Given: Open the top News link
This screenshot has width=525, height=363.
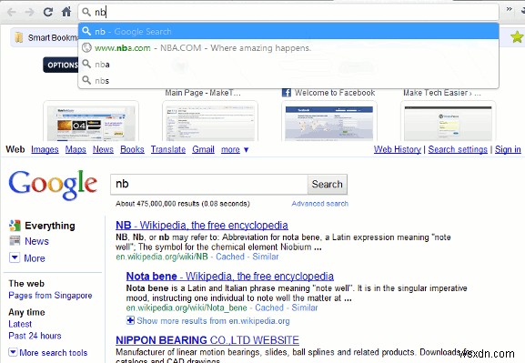Looking at the screenshot, I should tap(103, 149).
